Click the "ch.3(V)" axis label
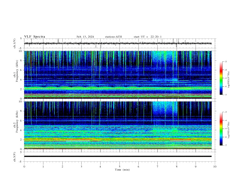 pyautogui.click(x=15, y=157)
